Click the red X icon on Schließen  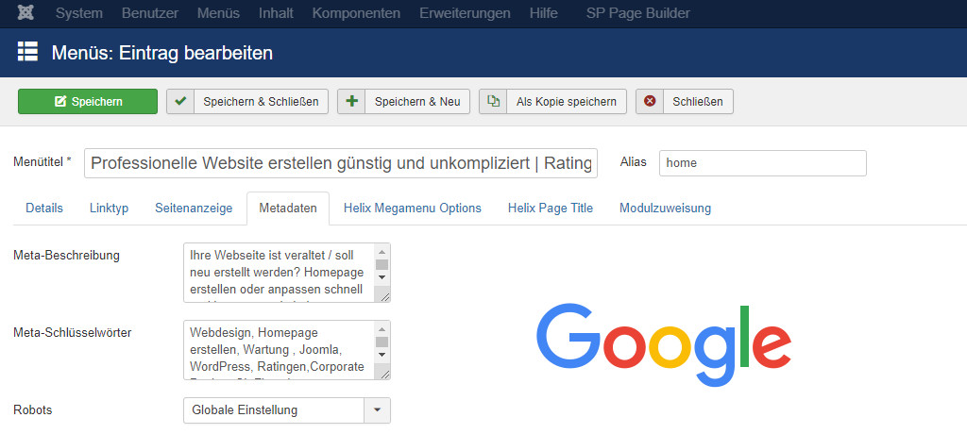point(650,102)
